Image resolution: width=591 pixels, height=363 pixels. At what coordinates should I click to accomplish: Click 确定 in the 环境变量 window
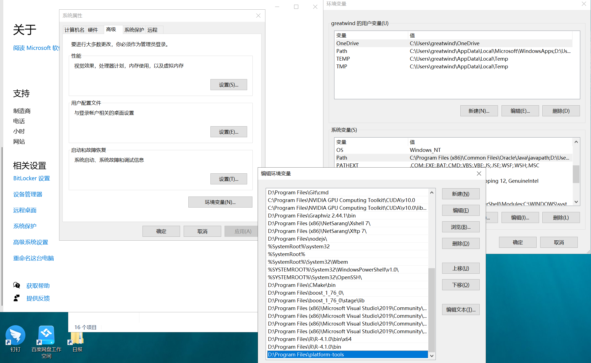(518, 242)
